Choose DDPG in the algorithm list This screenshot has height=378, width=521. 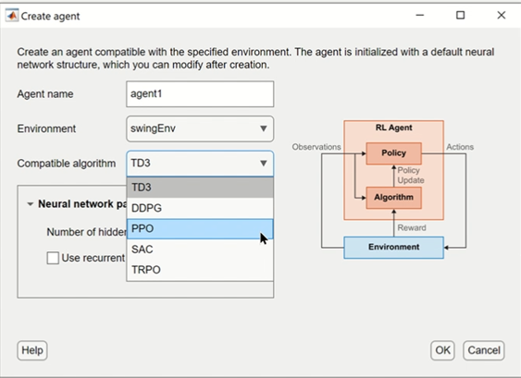pyautogui.click(x=200, y=208)
